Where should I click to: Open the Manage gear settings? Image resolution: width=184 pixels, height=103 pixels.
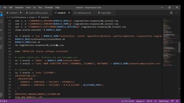pyautogui.click(x=1, y=95)
